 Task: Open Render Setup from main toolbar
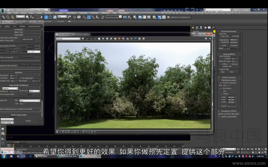point(160,17)
